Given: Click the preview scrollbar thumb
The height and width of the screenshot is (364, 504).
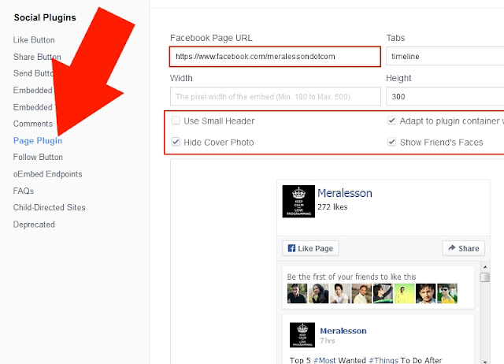Looking at the screenshot, I should click(485, 277).
